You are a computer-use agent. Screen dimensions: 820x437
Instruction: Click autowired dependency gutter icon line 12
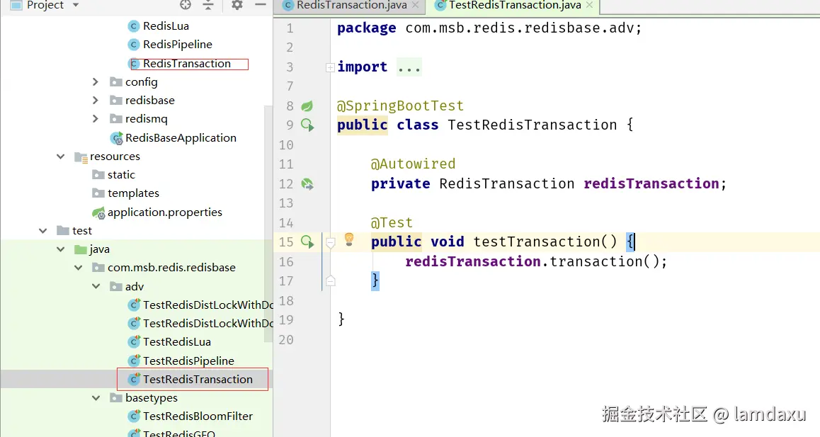[x=307, y=183]
